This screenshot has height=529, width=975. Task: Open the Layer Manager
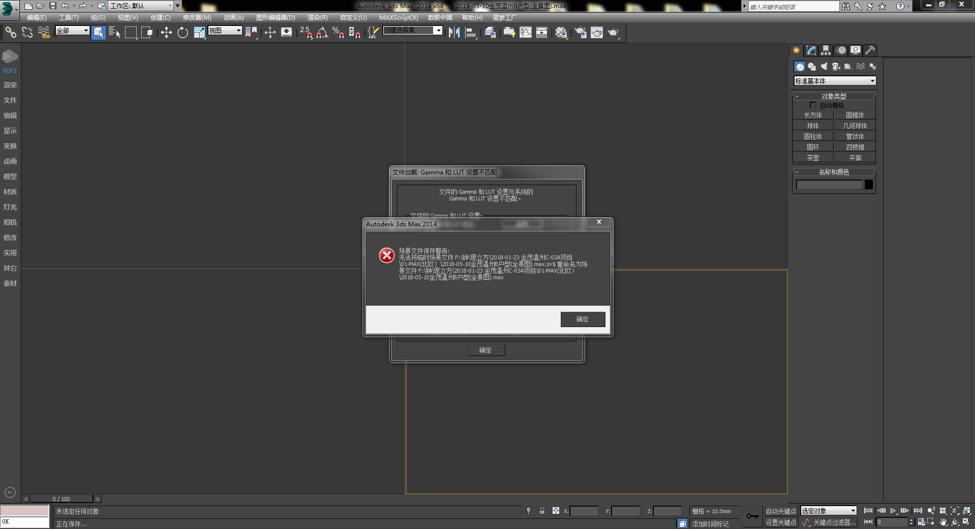(490, 33)
